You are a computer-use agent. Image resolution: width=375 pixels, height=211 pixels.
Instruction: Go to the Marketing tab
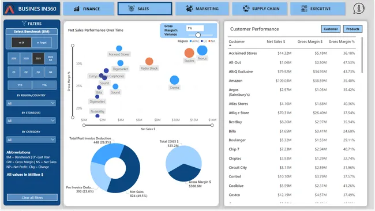[202, 9]
